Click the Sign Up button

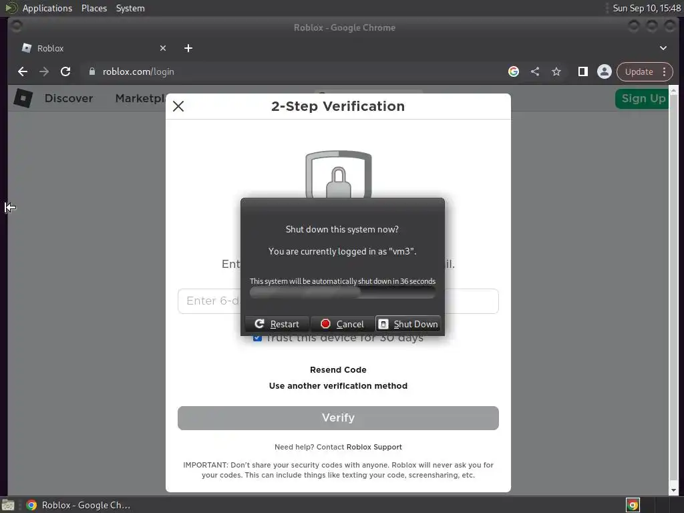tap(643, 99)
